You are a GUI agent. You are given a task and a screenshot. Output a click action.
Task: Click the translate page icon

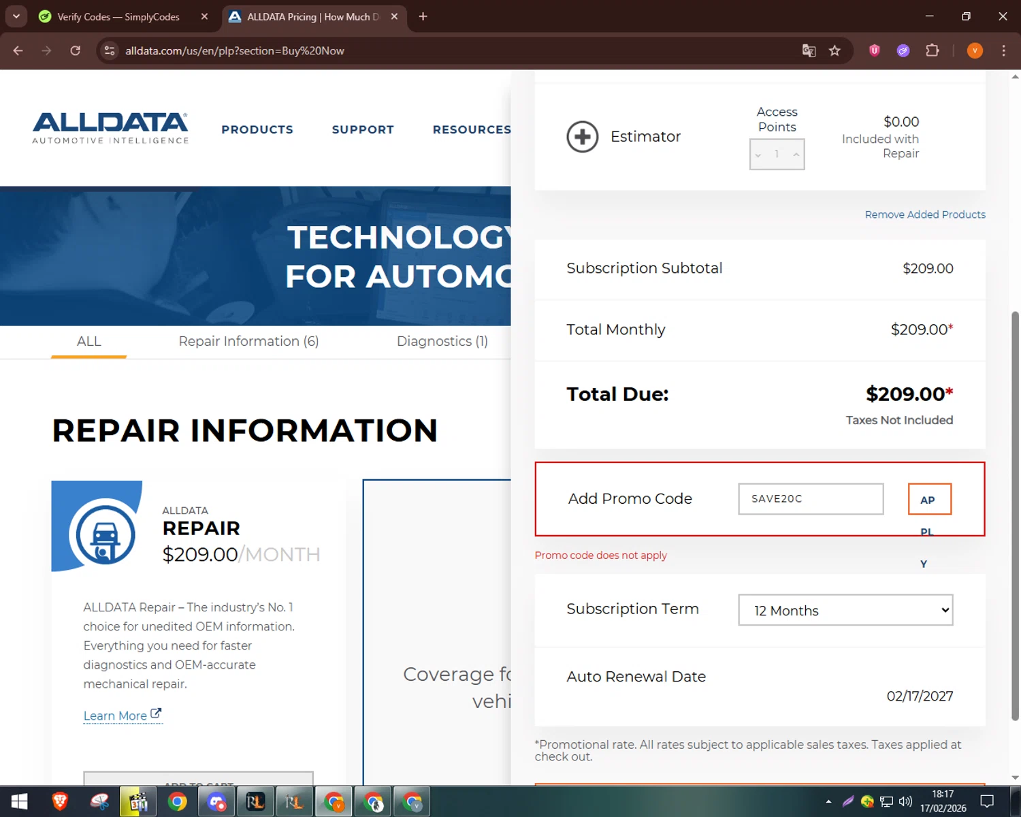809,50
